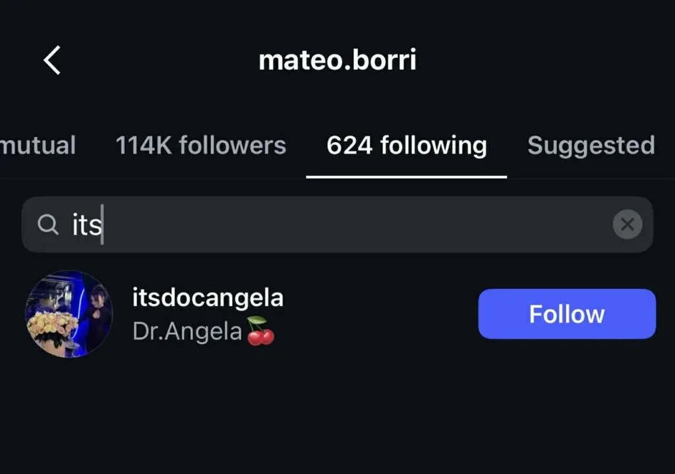This screenshot has width=675, height=474.
Task: Go back using the left chevron arrow
Action: [52, 60]
